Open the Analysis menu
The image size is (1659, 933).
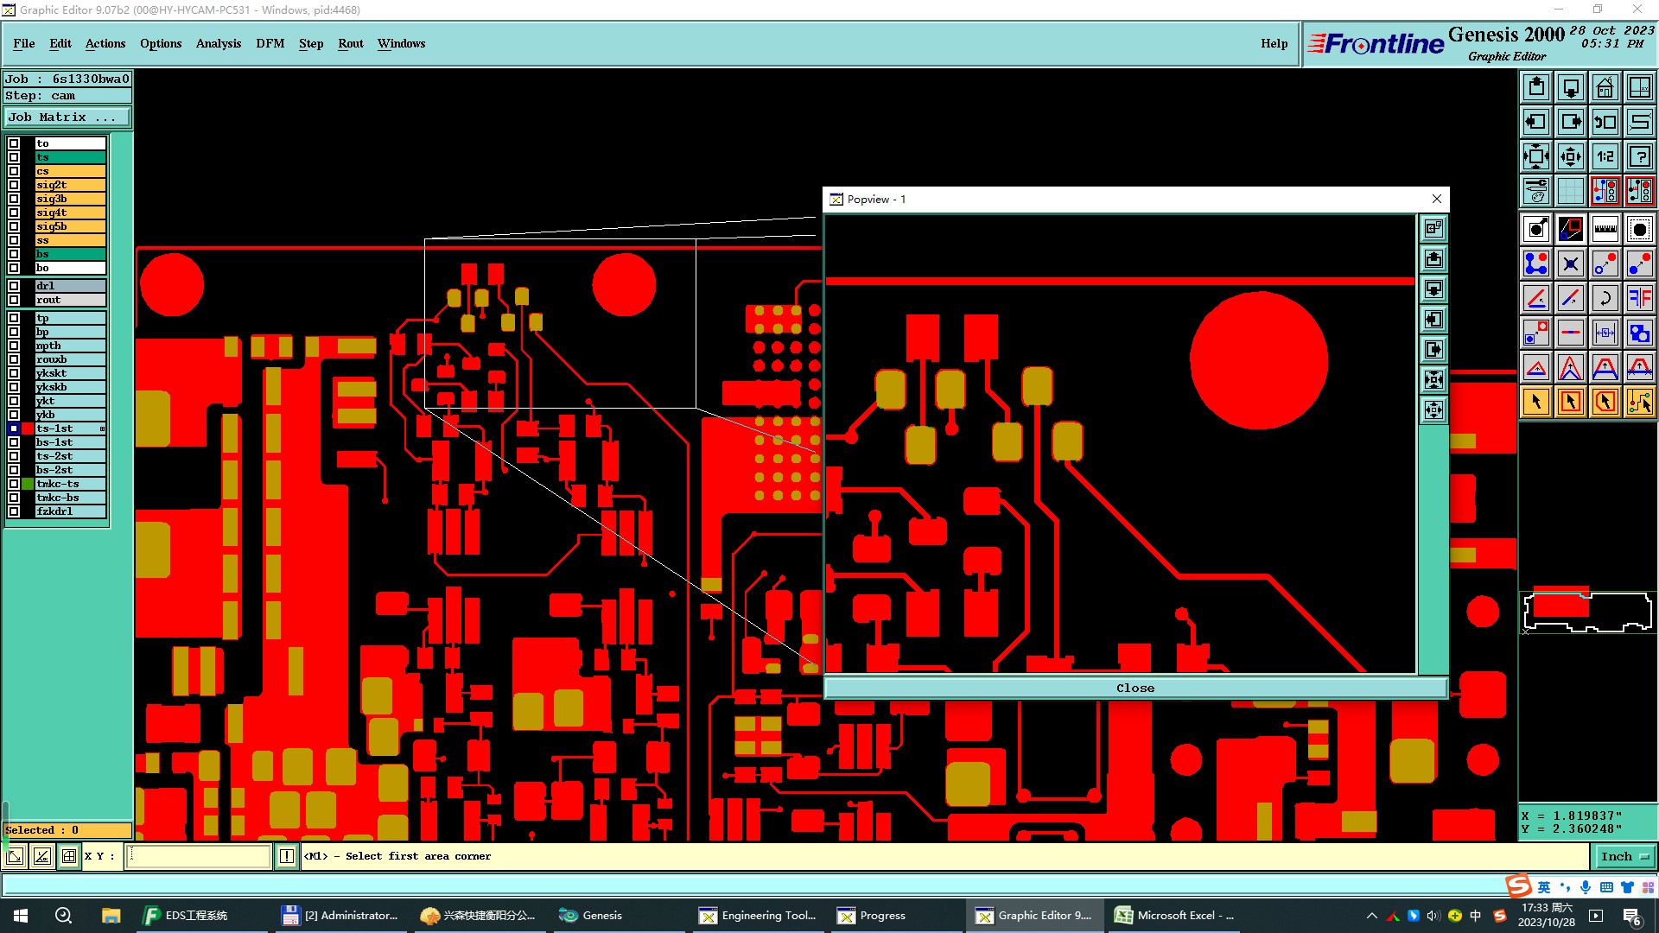pos(218,43)
